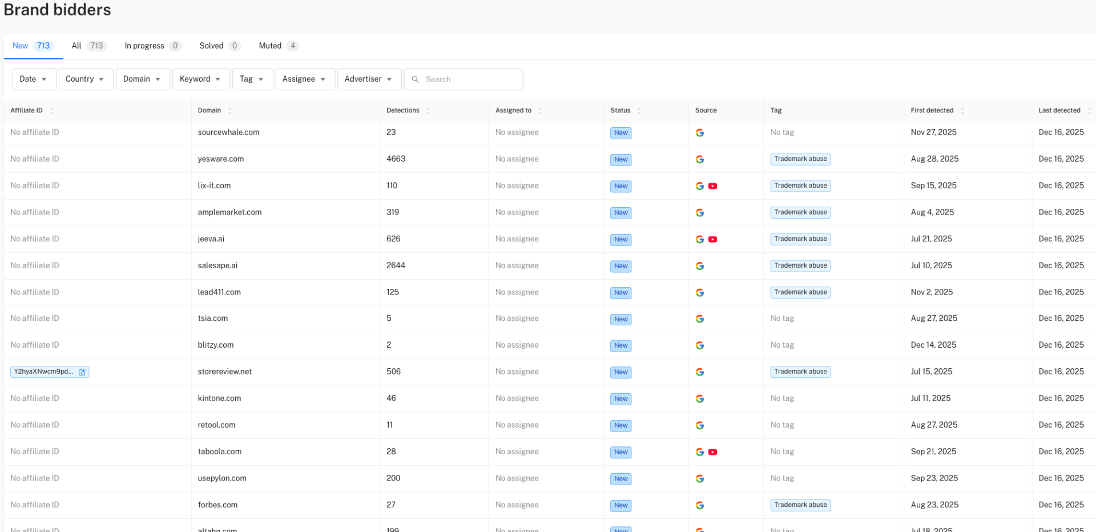The image size is (1096, 532).
Task: Click the Google source icon for taboola.com
Action: click(700, 452)
